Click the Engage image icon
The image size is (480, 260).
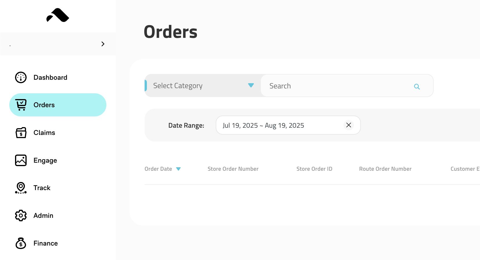point(21,160)
